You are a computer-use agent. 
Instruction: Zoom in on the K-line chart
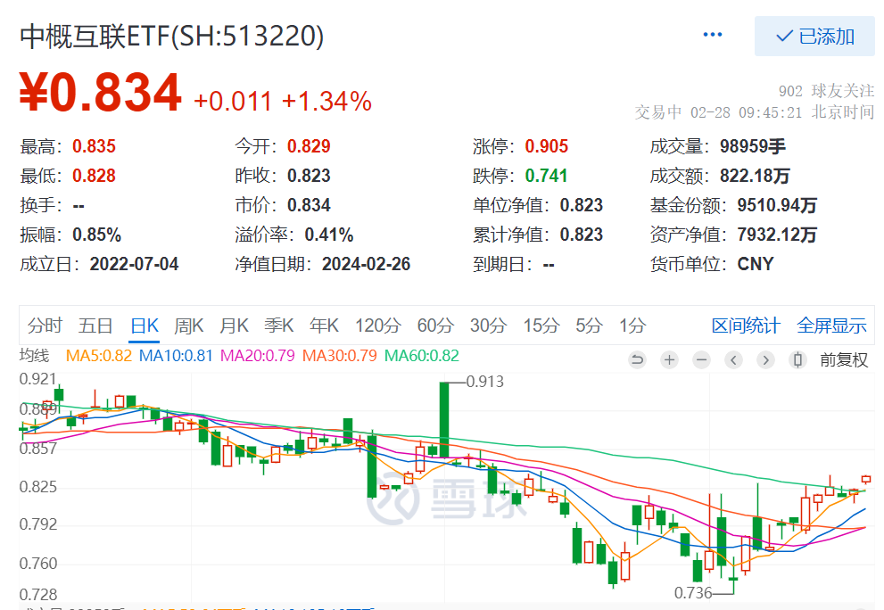click(669, 359)
